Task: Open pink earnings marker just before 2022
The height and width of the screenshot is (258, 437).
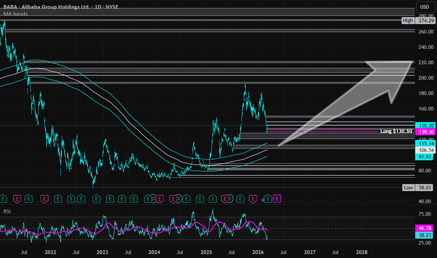Action: coord(45,199)
